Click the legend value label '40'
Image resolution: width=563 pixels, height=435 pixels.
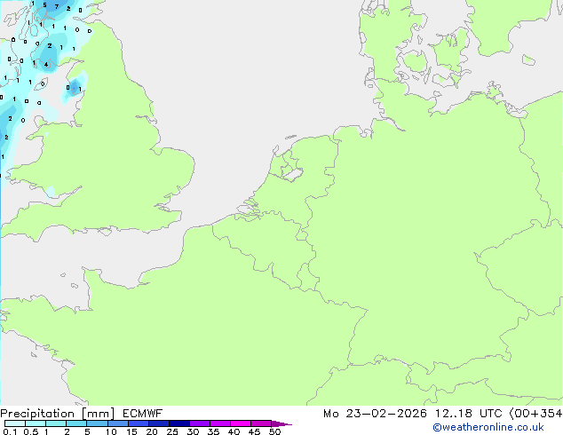pos(234,431)
